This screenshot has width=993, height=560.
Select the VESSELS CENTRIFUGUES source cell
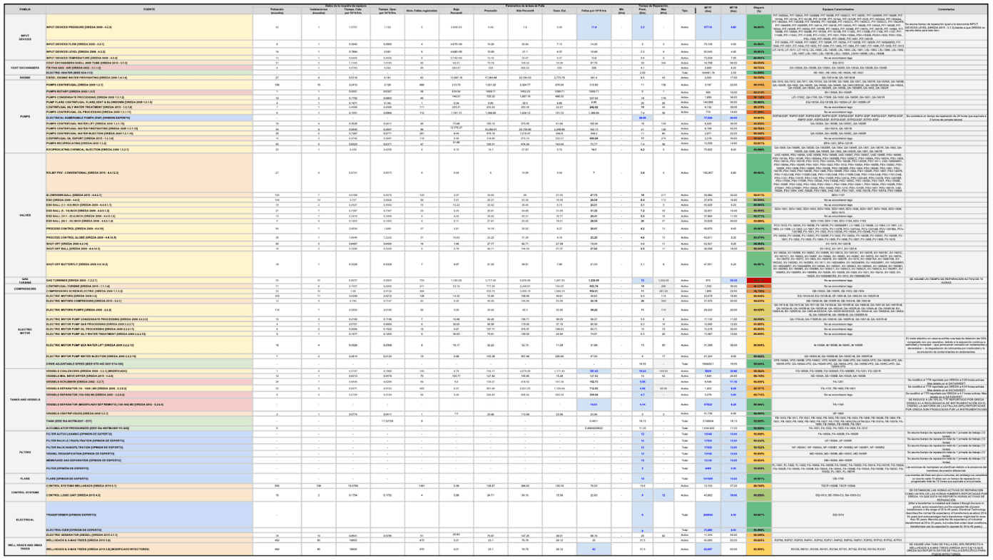click(x=149, y=413)
